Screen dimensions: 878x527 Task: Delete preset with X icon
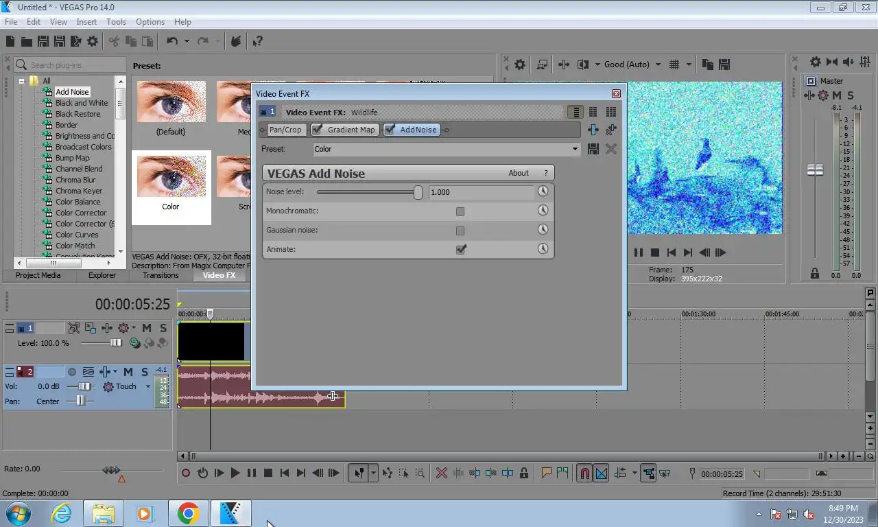(610, 149)
